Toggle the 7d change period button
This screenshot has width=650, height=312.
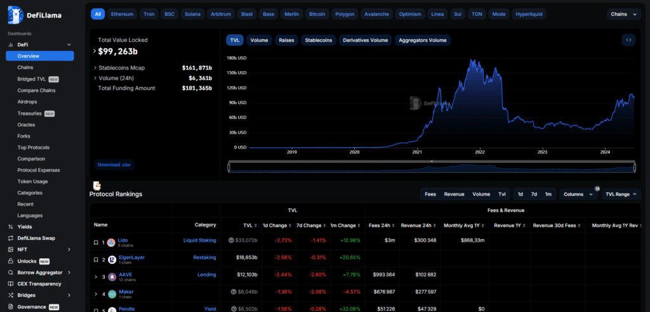coord(534,194)
